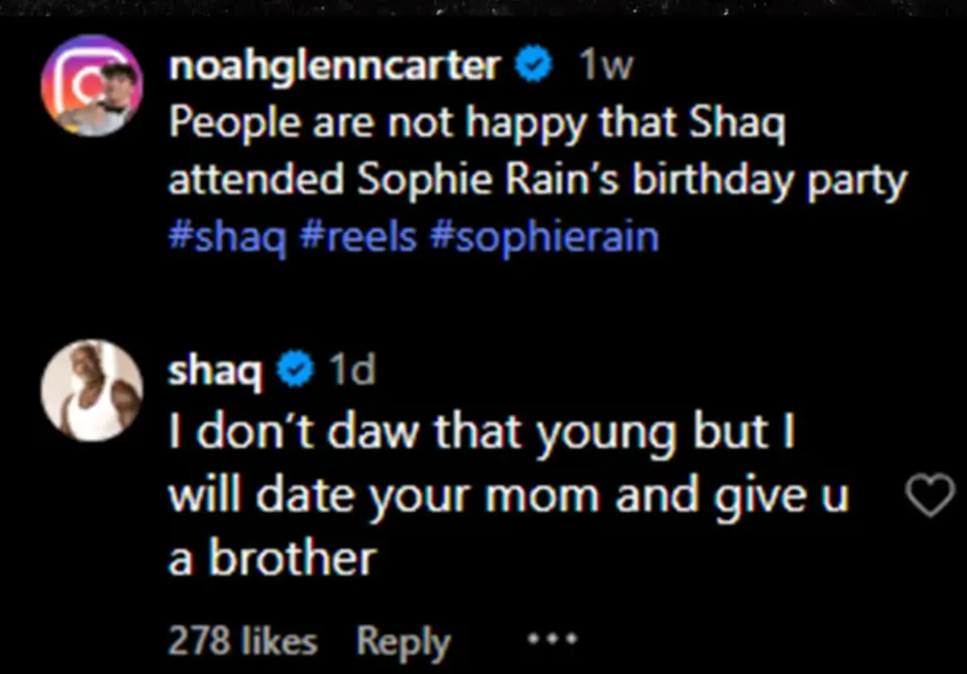View the 278 likes list

[x=242, y=640]
